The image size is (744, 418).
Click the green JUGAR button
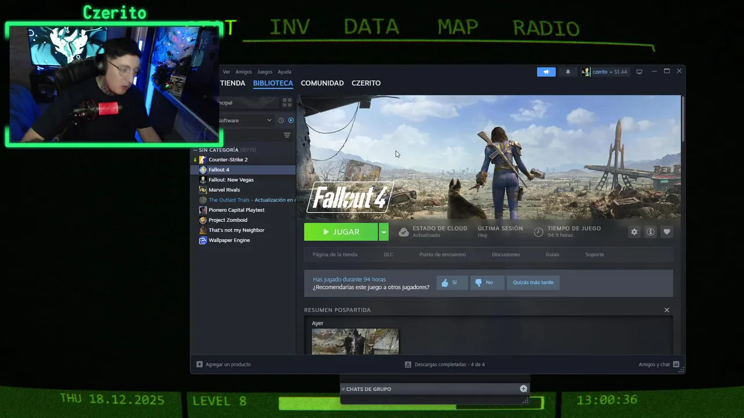click(x=341, y=232)
